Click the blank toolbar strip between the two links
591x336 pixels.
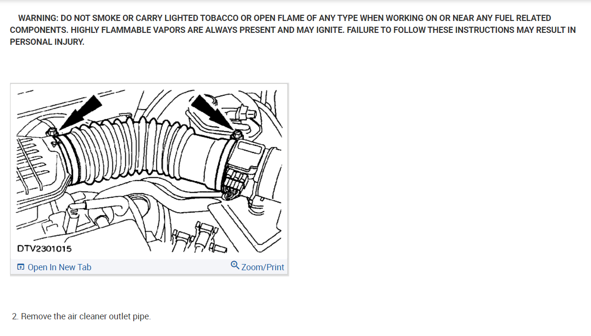(x=160, y=267)
